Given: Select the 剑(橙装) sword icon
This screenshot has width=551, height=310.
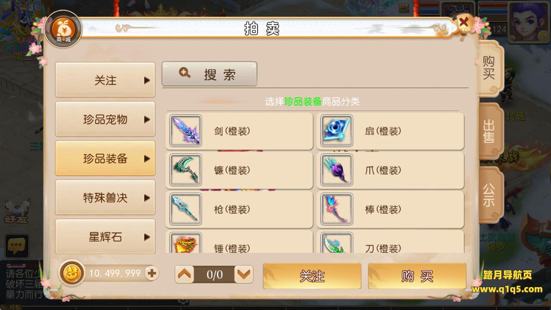Looking at the screenshot, I should (186, 131).
